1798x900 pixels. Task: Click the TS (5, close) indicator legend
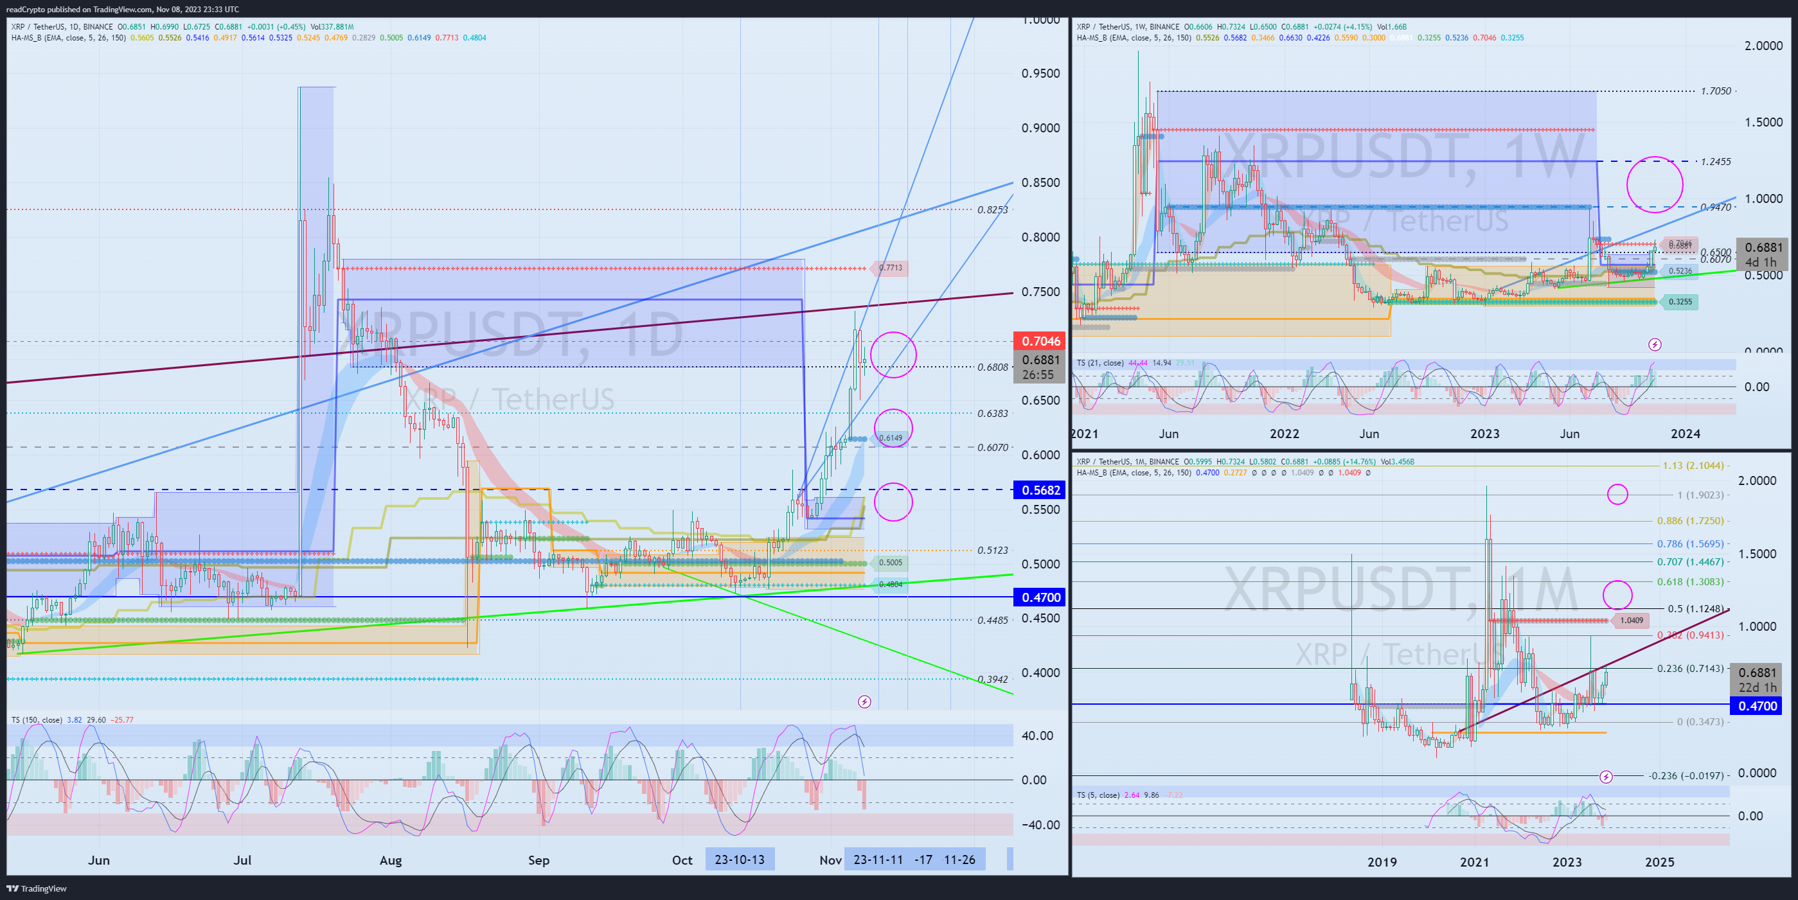click(1098, 795)
